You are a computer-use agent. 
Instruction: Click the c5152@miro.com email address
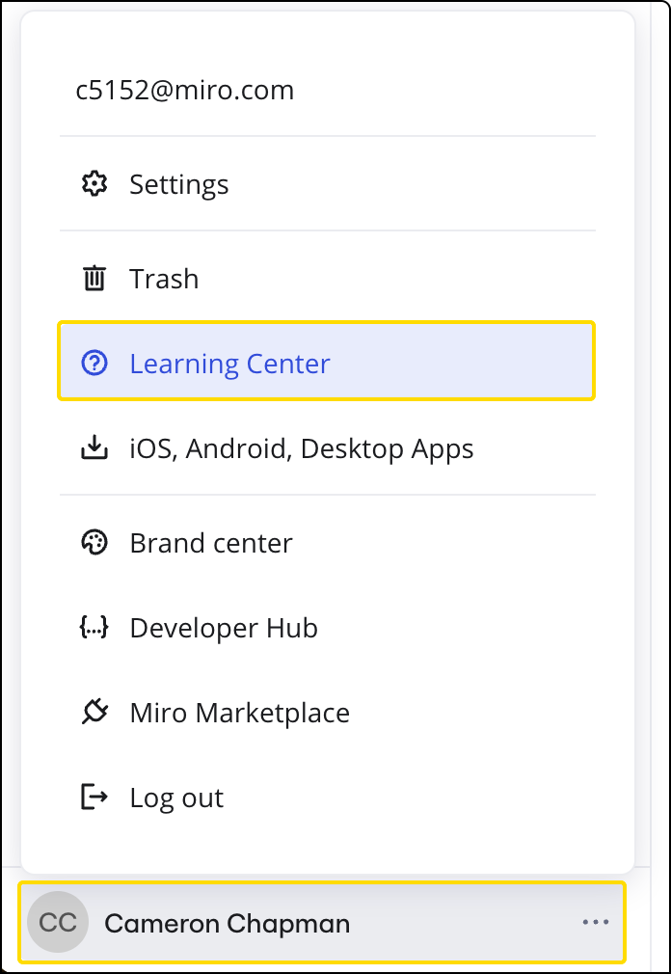pos(185,91)
